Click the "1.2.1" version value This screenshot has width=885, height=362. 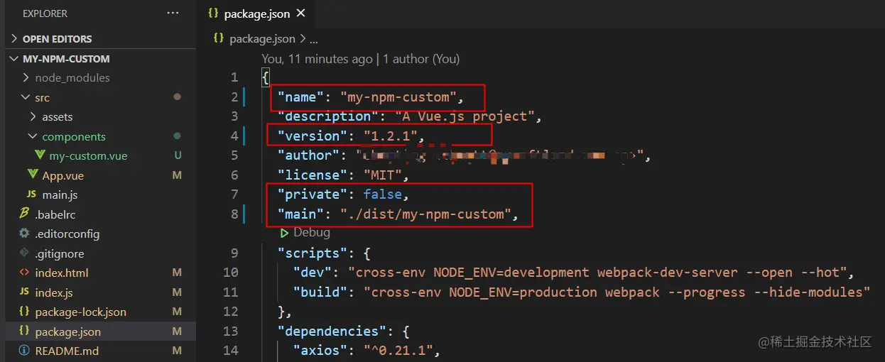click(390, 136)
